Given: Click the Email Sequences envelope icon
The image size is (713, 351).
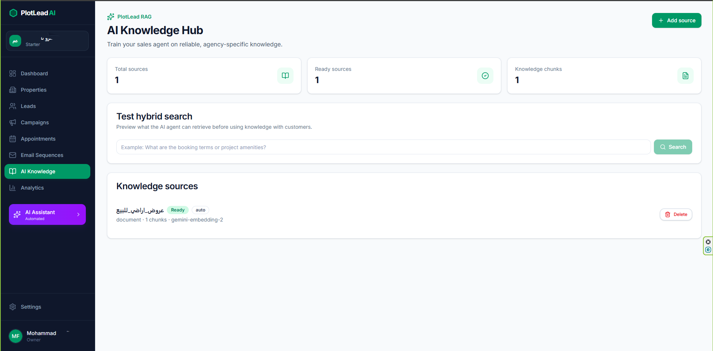Looking at the screenshot, I should (x=13, y=155).
